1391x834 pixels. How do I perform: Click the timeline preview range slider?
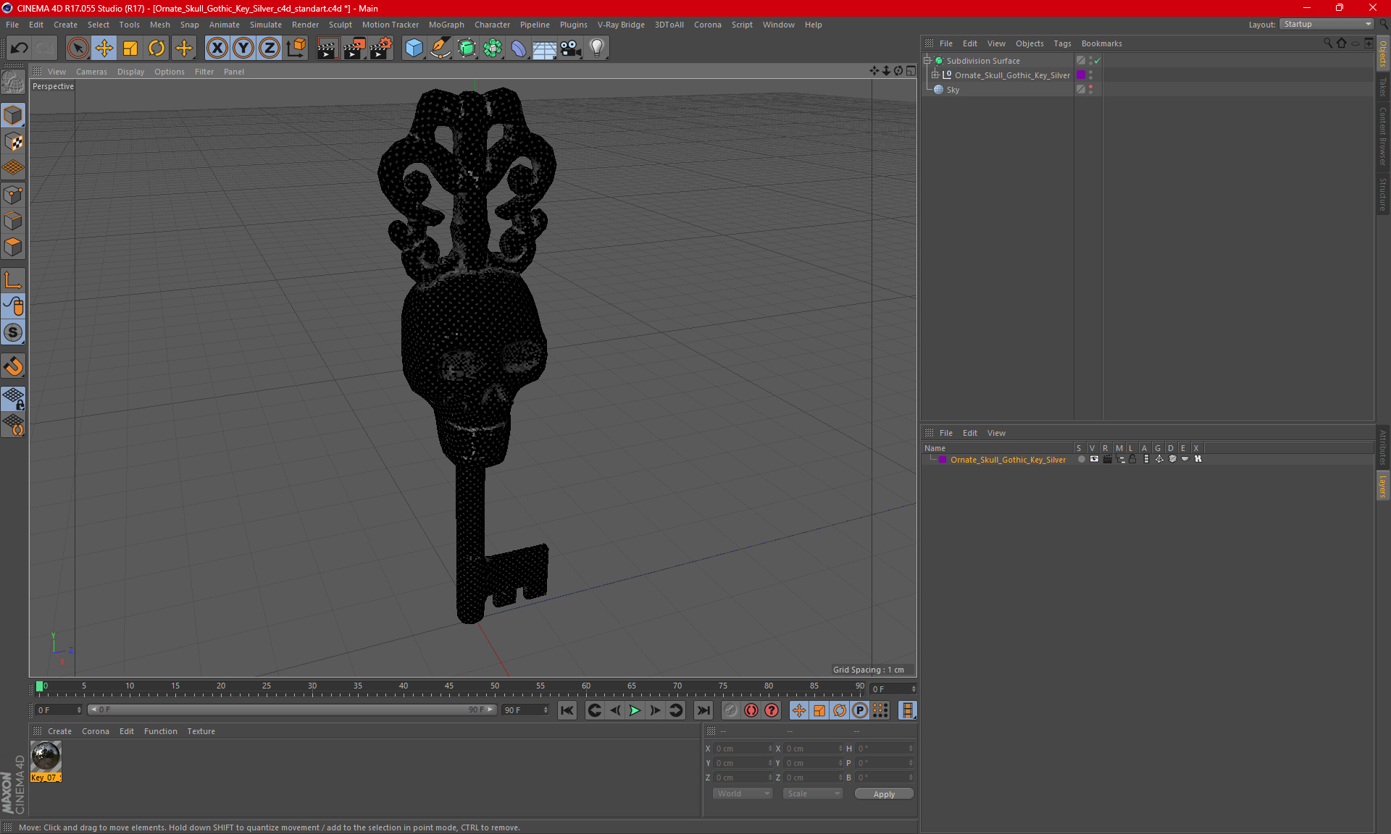292,709
